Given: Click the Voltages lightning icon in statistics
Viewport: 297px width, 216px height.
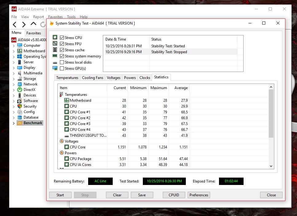Looking at the screenshot, I should click(61, 141).
